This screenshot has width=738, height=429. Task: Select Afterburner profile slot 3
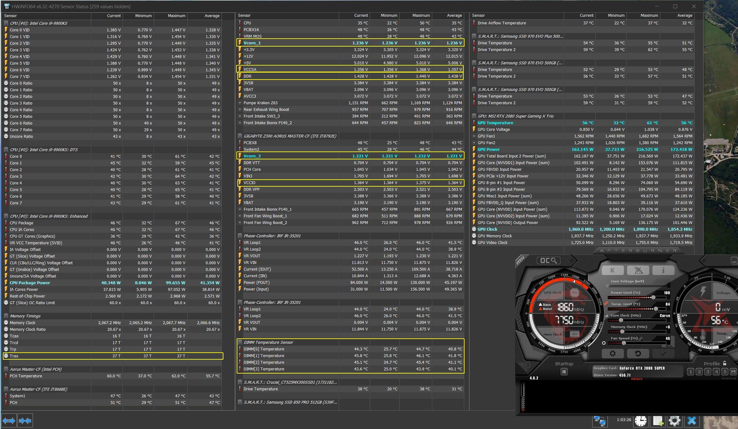[708, 372]
